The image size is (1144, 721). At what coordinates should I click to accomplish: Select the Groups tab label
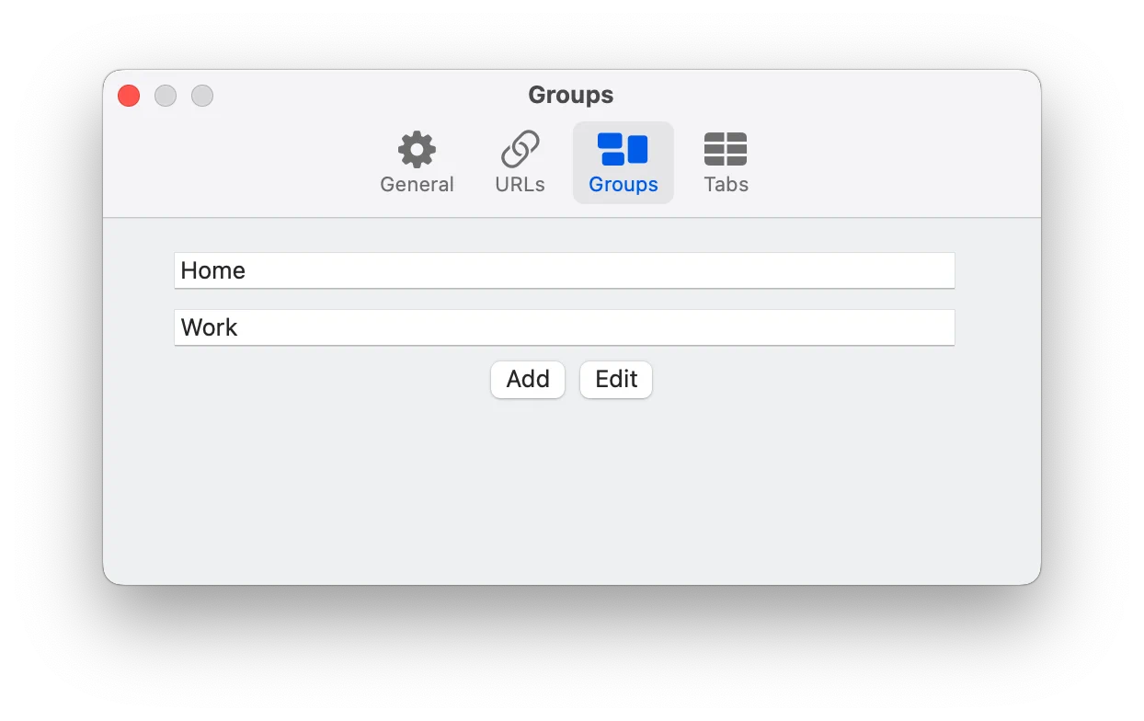click(623, 184)
